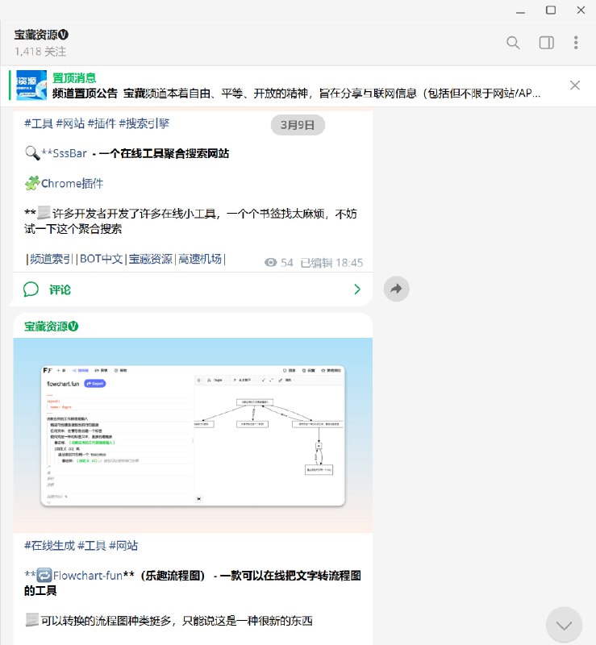Screen dimensions: 596x645
Task: Click the #插件 hashtag
Action: (x=102, y=123)
